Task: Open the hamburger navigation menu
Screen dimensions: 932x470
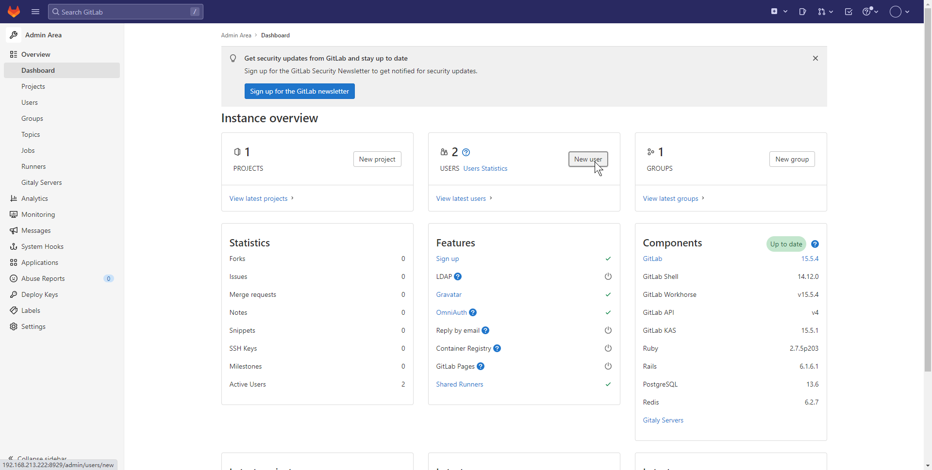Action: (x=35, y=12)
